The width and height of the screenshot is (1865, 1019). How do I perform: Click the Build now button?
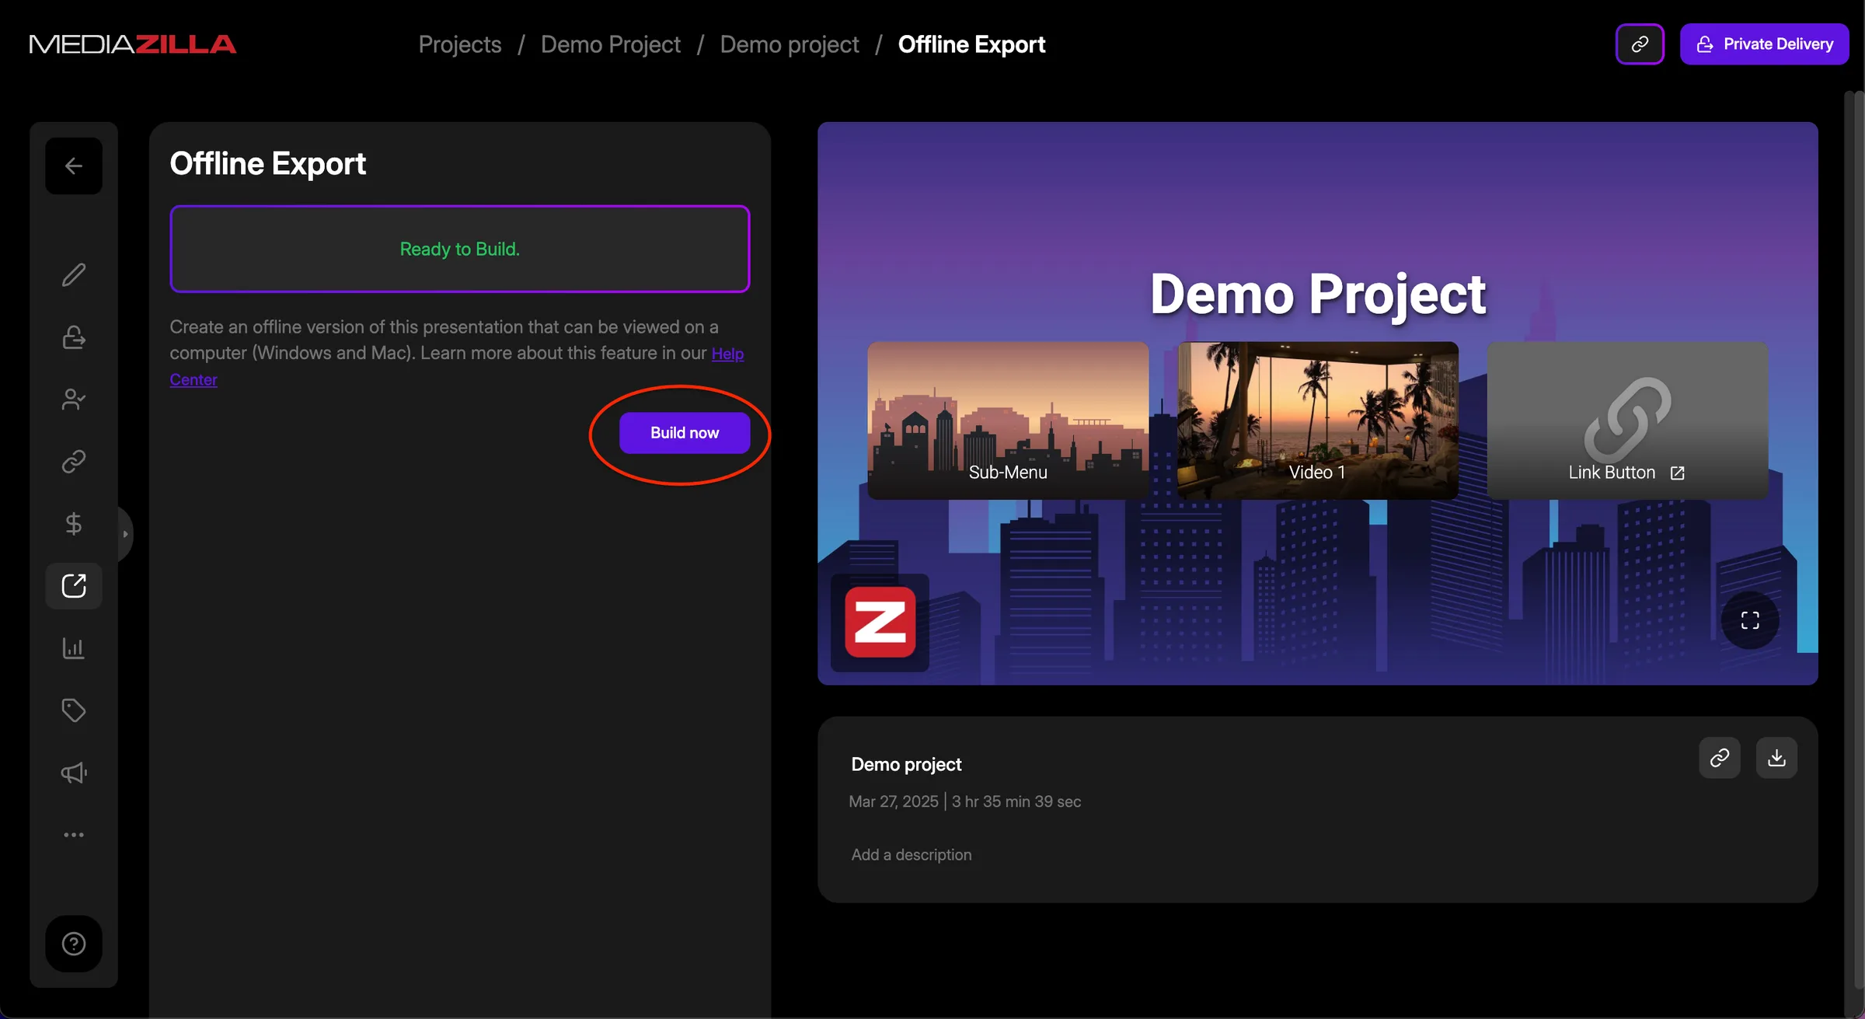pyautogui.click(x=685, y=433)
